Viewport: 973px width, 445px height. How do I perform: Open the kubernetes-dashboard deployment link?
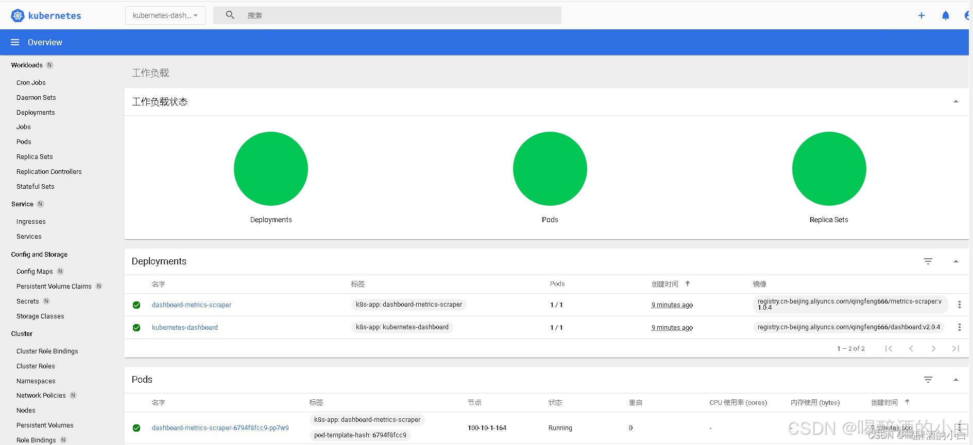pos(185,328)
